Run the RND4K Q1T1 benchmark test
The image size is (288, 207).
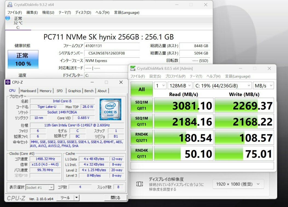coord(142,153)
